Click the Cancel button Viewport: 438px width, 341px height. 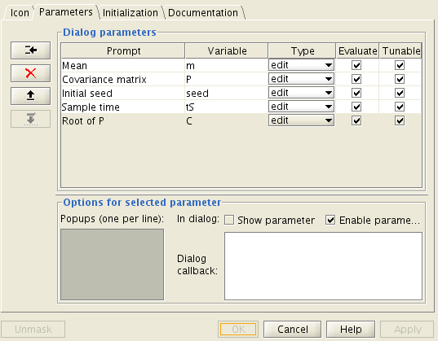293,330
